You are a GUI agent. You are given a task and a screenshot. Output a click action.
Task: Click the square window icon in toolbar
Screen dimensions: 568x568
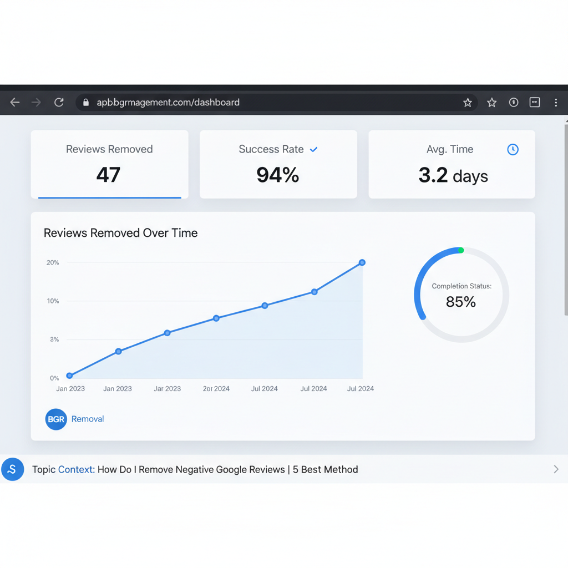[x=535, y=103]
